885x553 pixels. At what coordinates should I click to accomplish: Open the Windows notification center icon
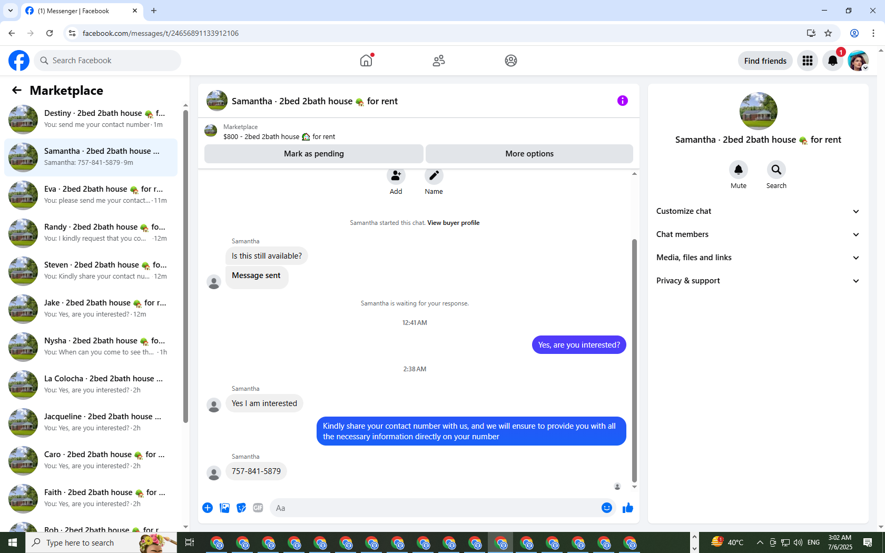[x=868, y=542]
